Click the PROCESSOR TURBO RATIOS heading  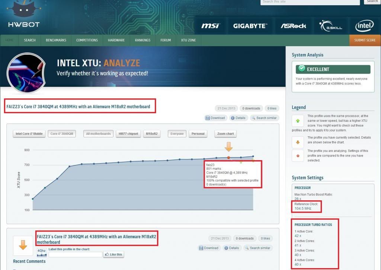pos(313,225)
